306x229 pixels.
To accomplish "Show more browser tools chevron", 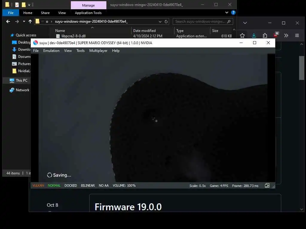I will coord(286,35).
